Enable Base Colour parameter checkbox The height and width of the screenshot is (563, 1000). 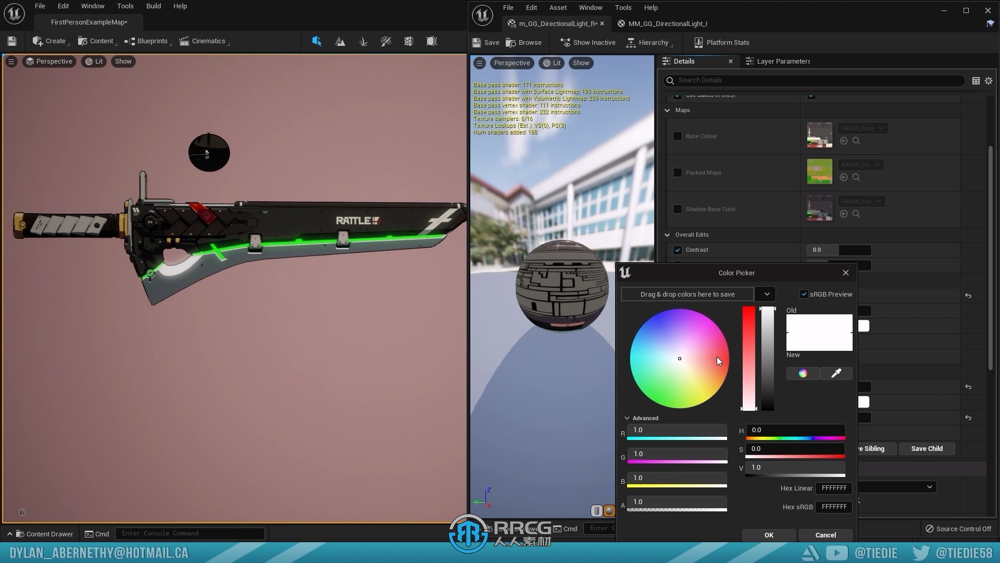click(x=678, y=136)
